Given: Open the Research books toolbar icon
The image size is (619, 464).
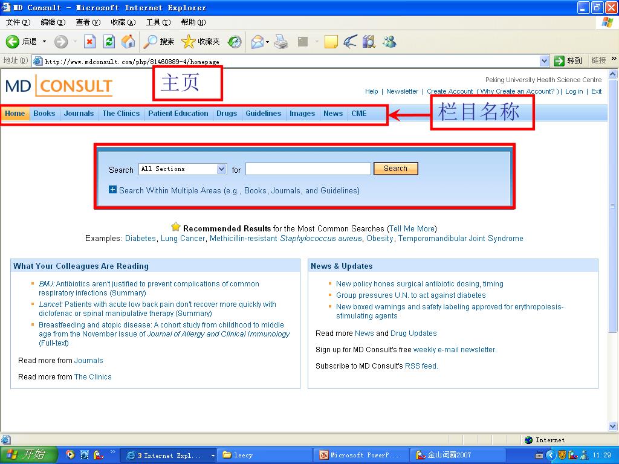Looking at the screenshot, I should tap(369, 42).
